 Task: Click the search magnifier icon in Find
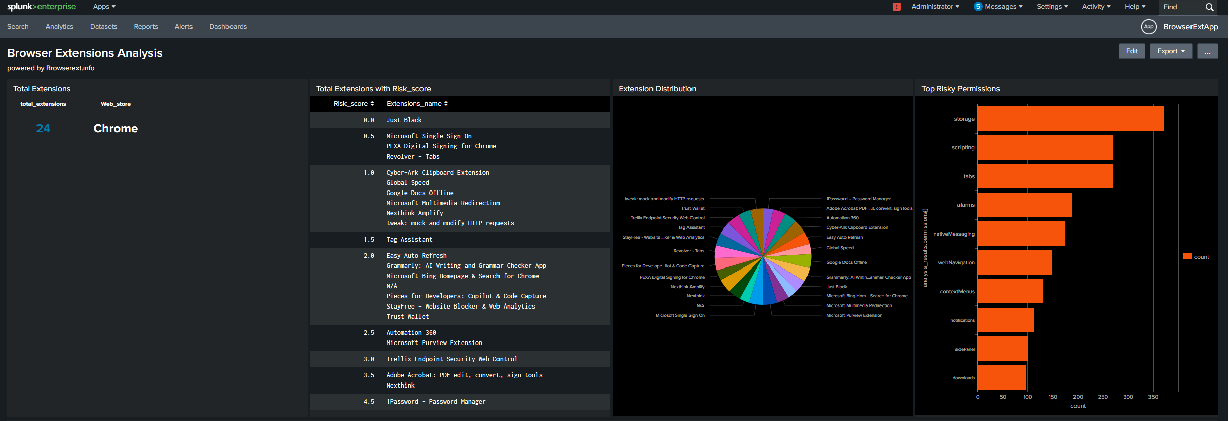(x=1209, y=7)
